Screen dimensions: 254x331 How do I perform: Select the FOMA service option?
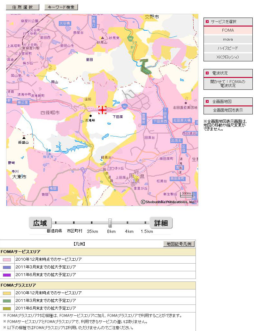228,30
